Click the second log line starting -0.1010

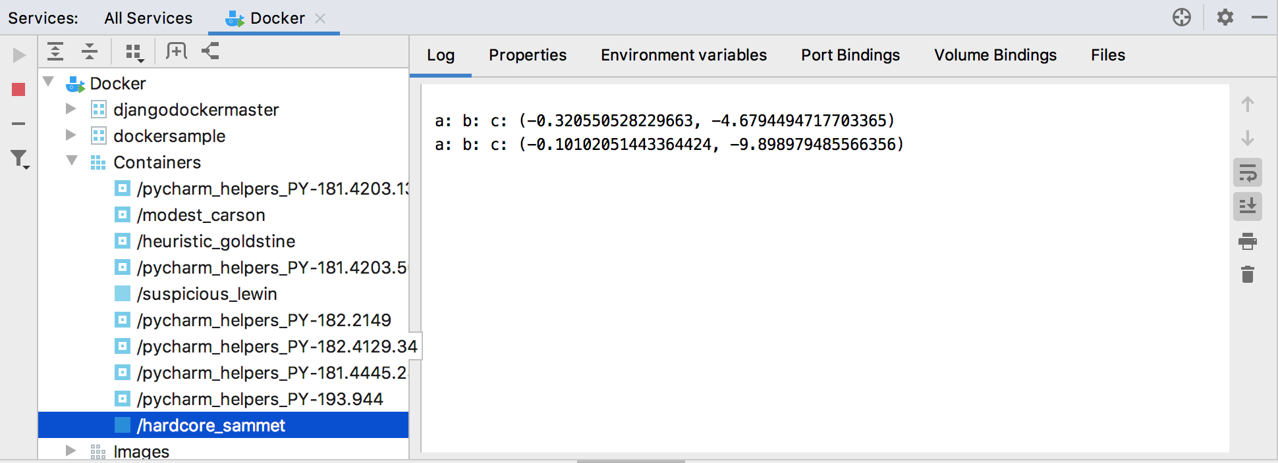(669, 144)
